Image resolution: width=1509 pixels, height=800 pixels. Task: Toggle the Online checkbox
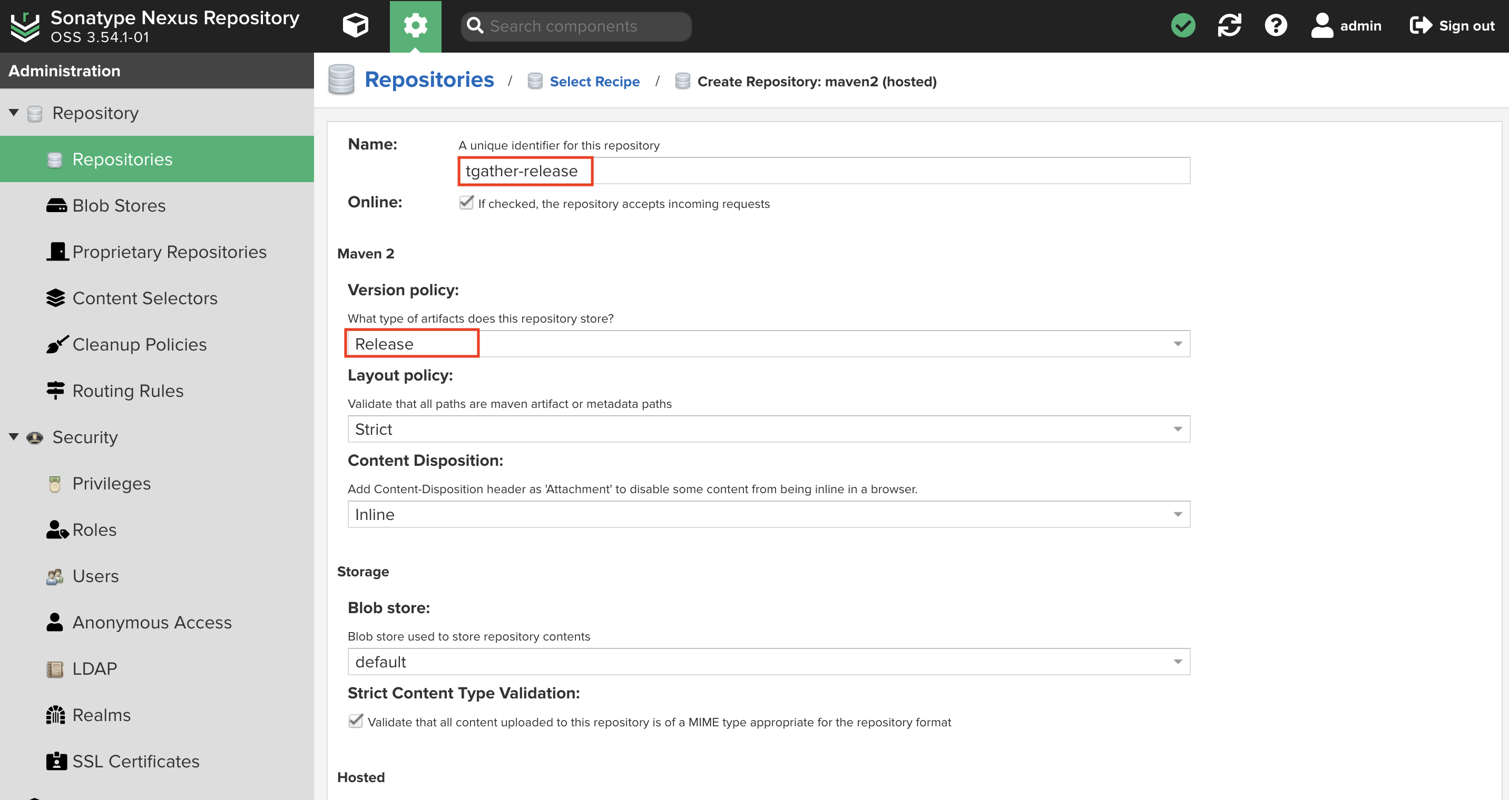click(466, 203)
